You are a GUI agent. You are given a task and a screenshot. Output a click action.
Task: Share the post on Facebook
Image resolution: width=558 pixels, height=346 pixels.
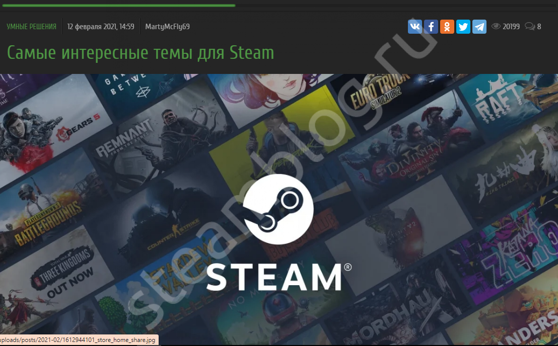431,27
